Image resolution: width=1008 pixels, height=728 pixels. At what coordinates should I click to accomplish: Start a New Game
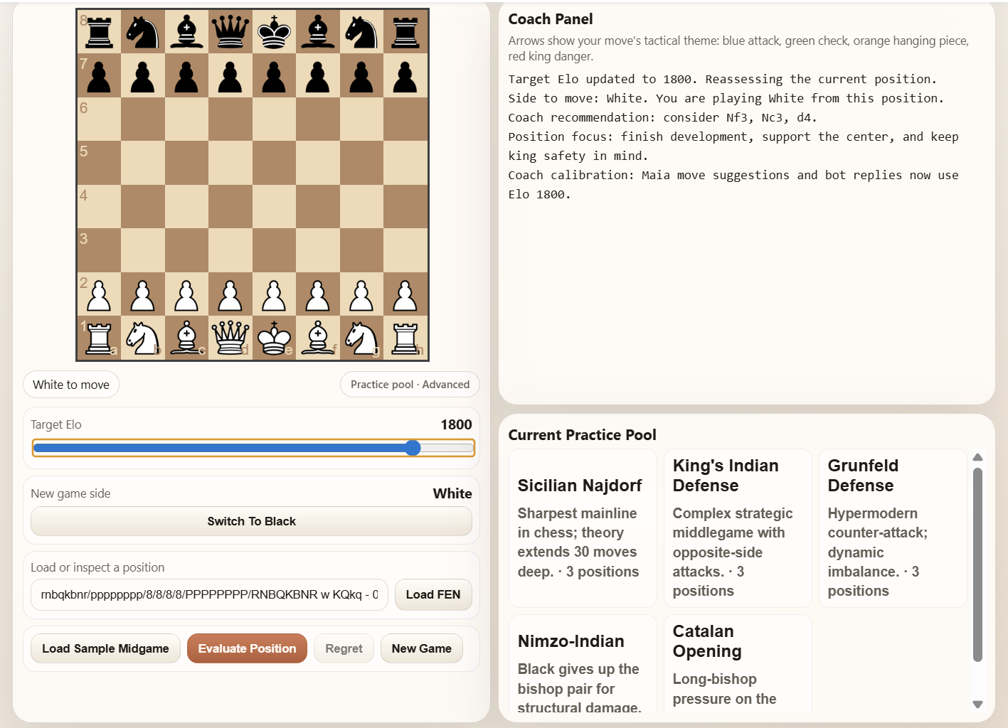[421, 648]
